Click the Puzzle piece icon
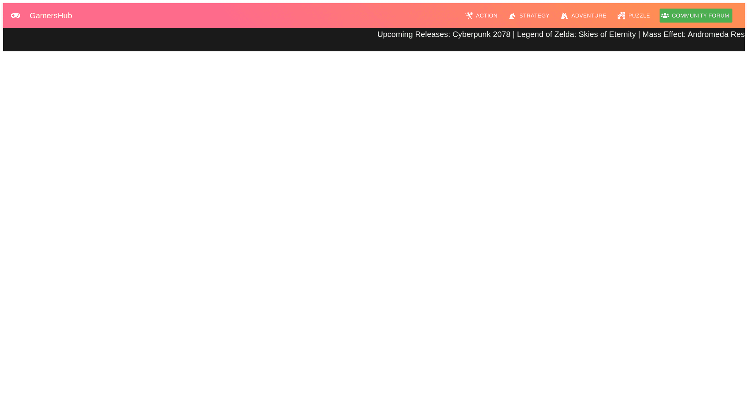 (x=621, y=16)
